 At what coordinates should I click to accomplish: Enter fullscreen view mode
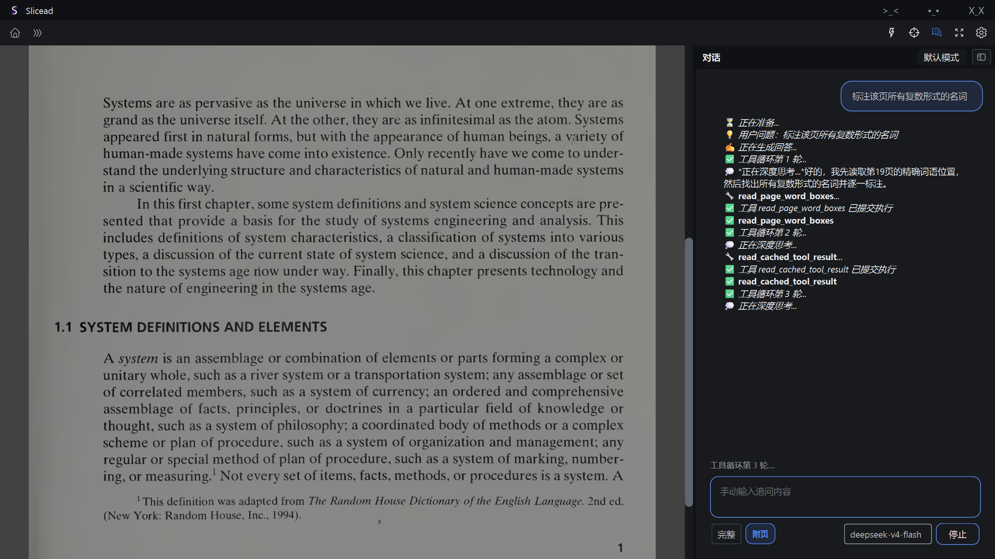pyautogui.click(x=959, y=33)
